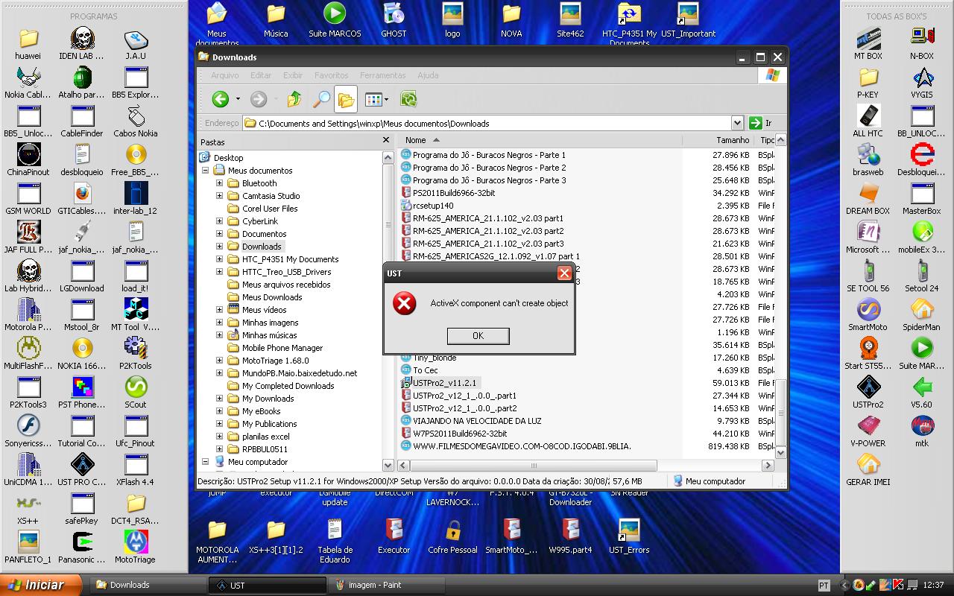The height and width of the screenshot is (596, 954).
Task: Open the DREAM BOX icon
Action: tap(868, 198)
